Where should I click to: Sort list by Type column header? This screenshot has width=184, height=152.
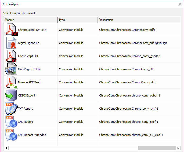point(77,20)
